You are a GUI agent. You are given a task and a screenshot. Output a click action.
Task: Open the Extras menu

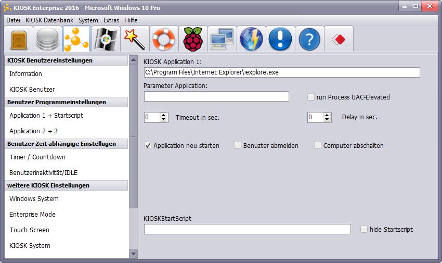pyautogui.click(x=111, y=20)
